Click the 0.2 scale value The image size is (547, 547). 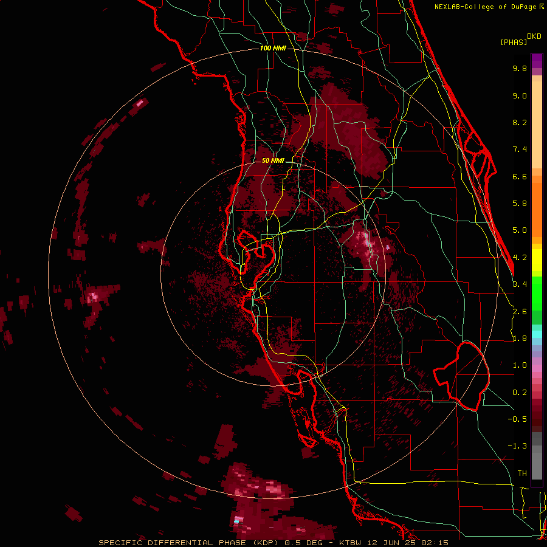point(520,393)
